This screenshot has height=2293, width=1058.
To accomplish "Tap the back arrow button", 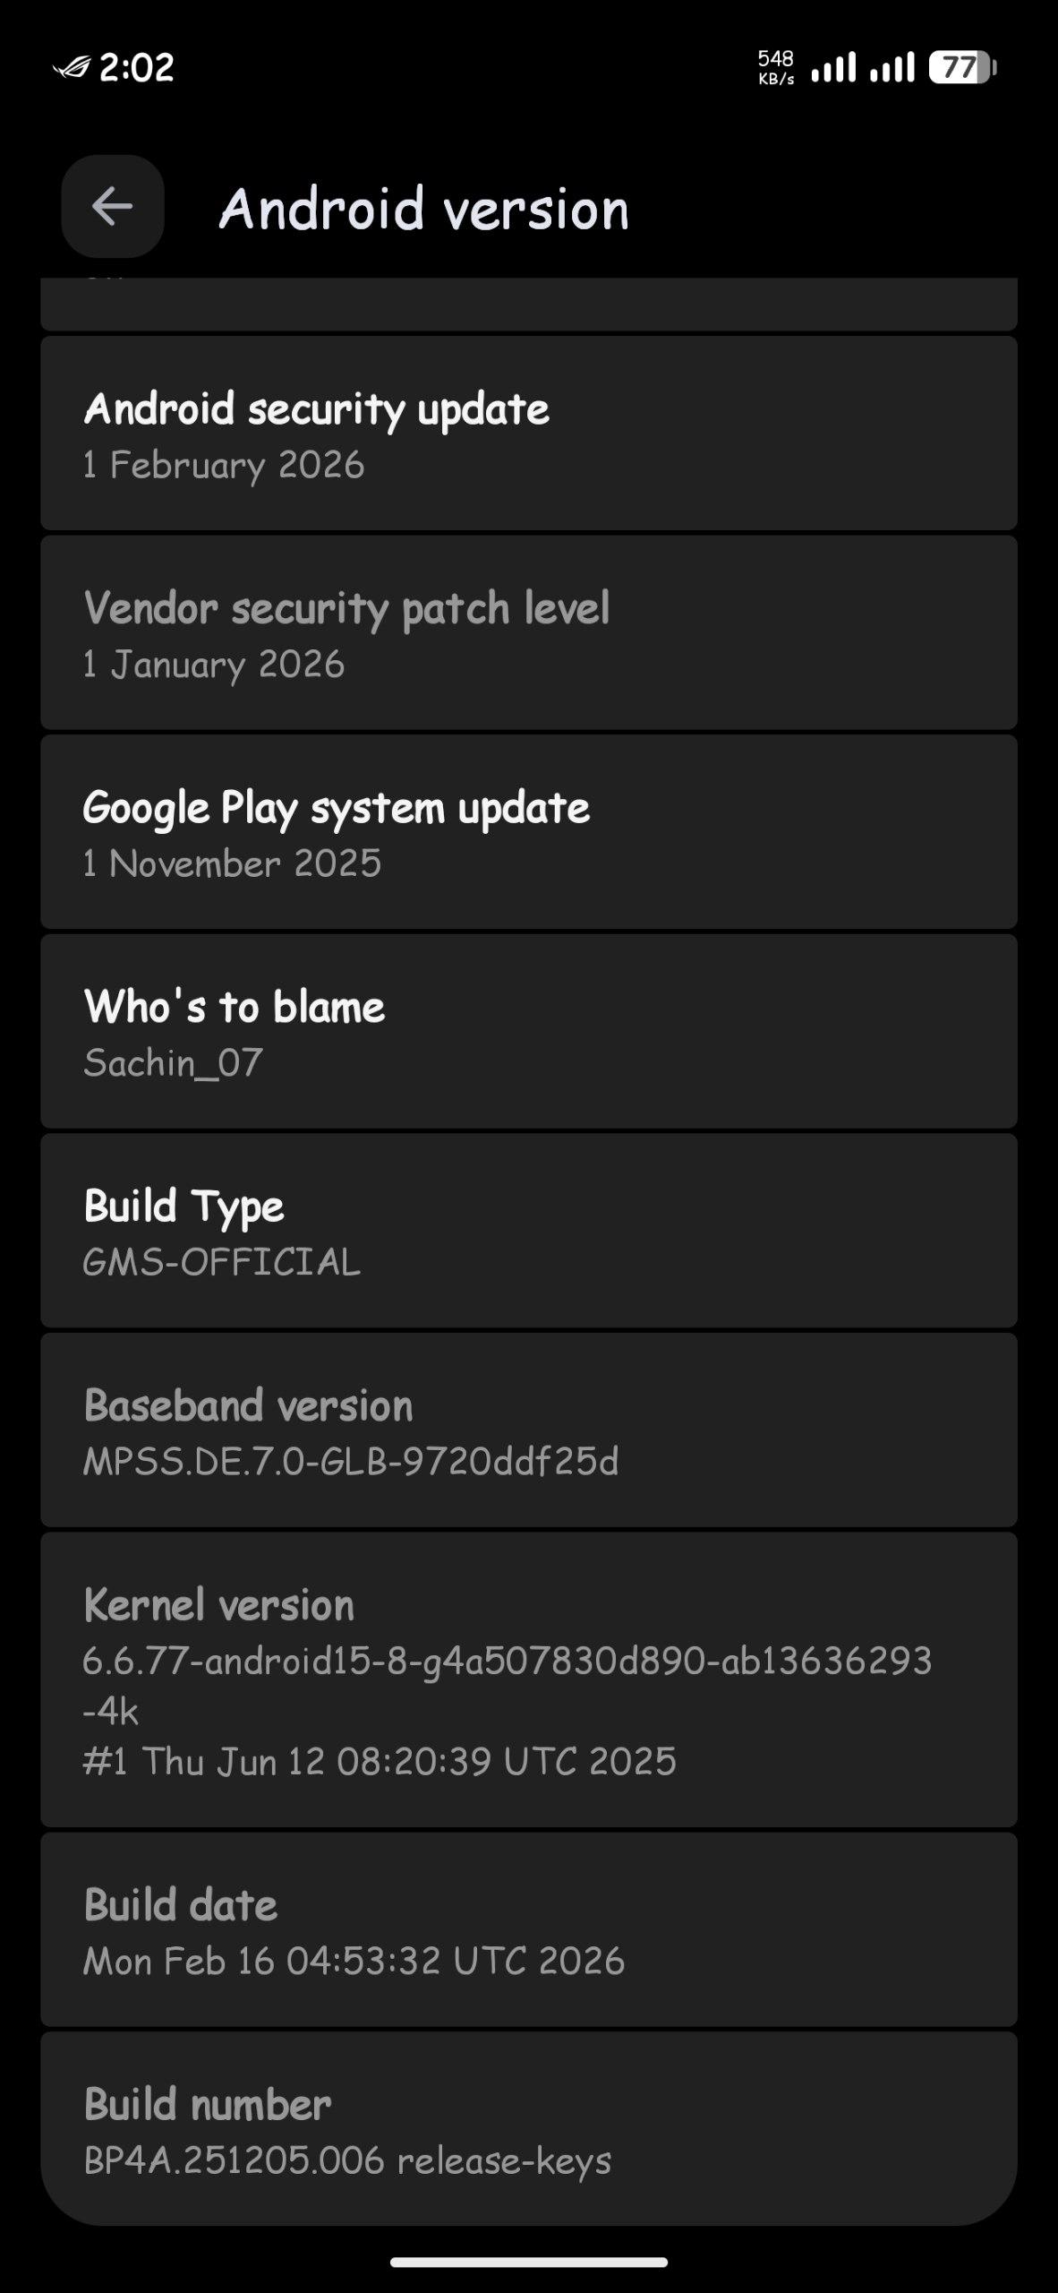I will tap(113, 207).
